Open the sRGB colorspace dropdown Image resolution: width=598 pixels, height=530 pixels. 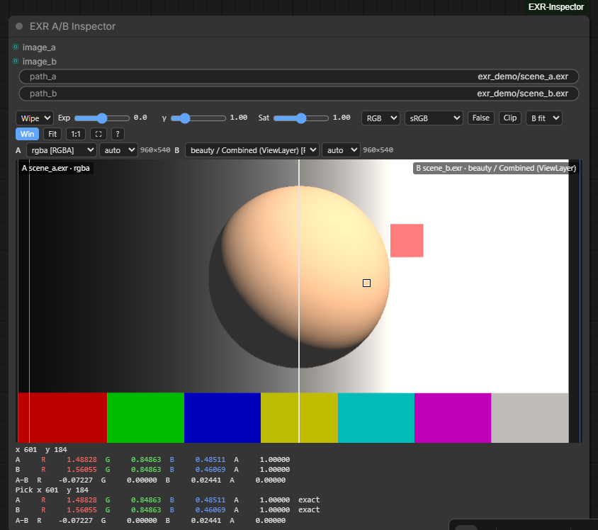(434, 118)
